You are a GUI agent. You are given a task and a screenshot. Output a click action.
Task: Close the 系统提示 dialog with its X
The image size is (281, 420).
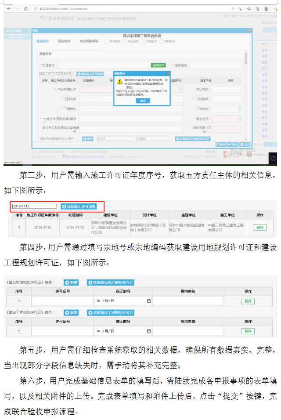point(168,73)
